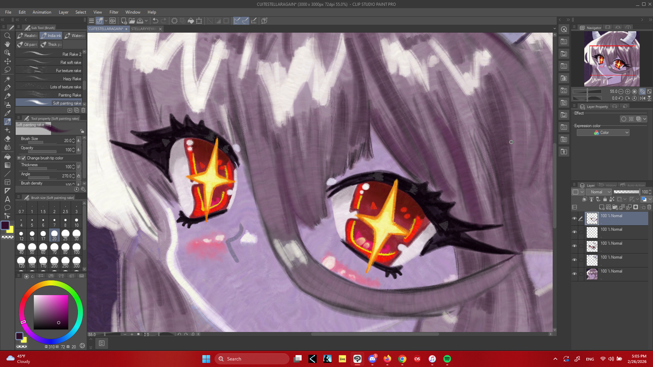Select the Fill bucket tool
Screen dimensions: 653x367
(7, 157)
